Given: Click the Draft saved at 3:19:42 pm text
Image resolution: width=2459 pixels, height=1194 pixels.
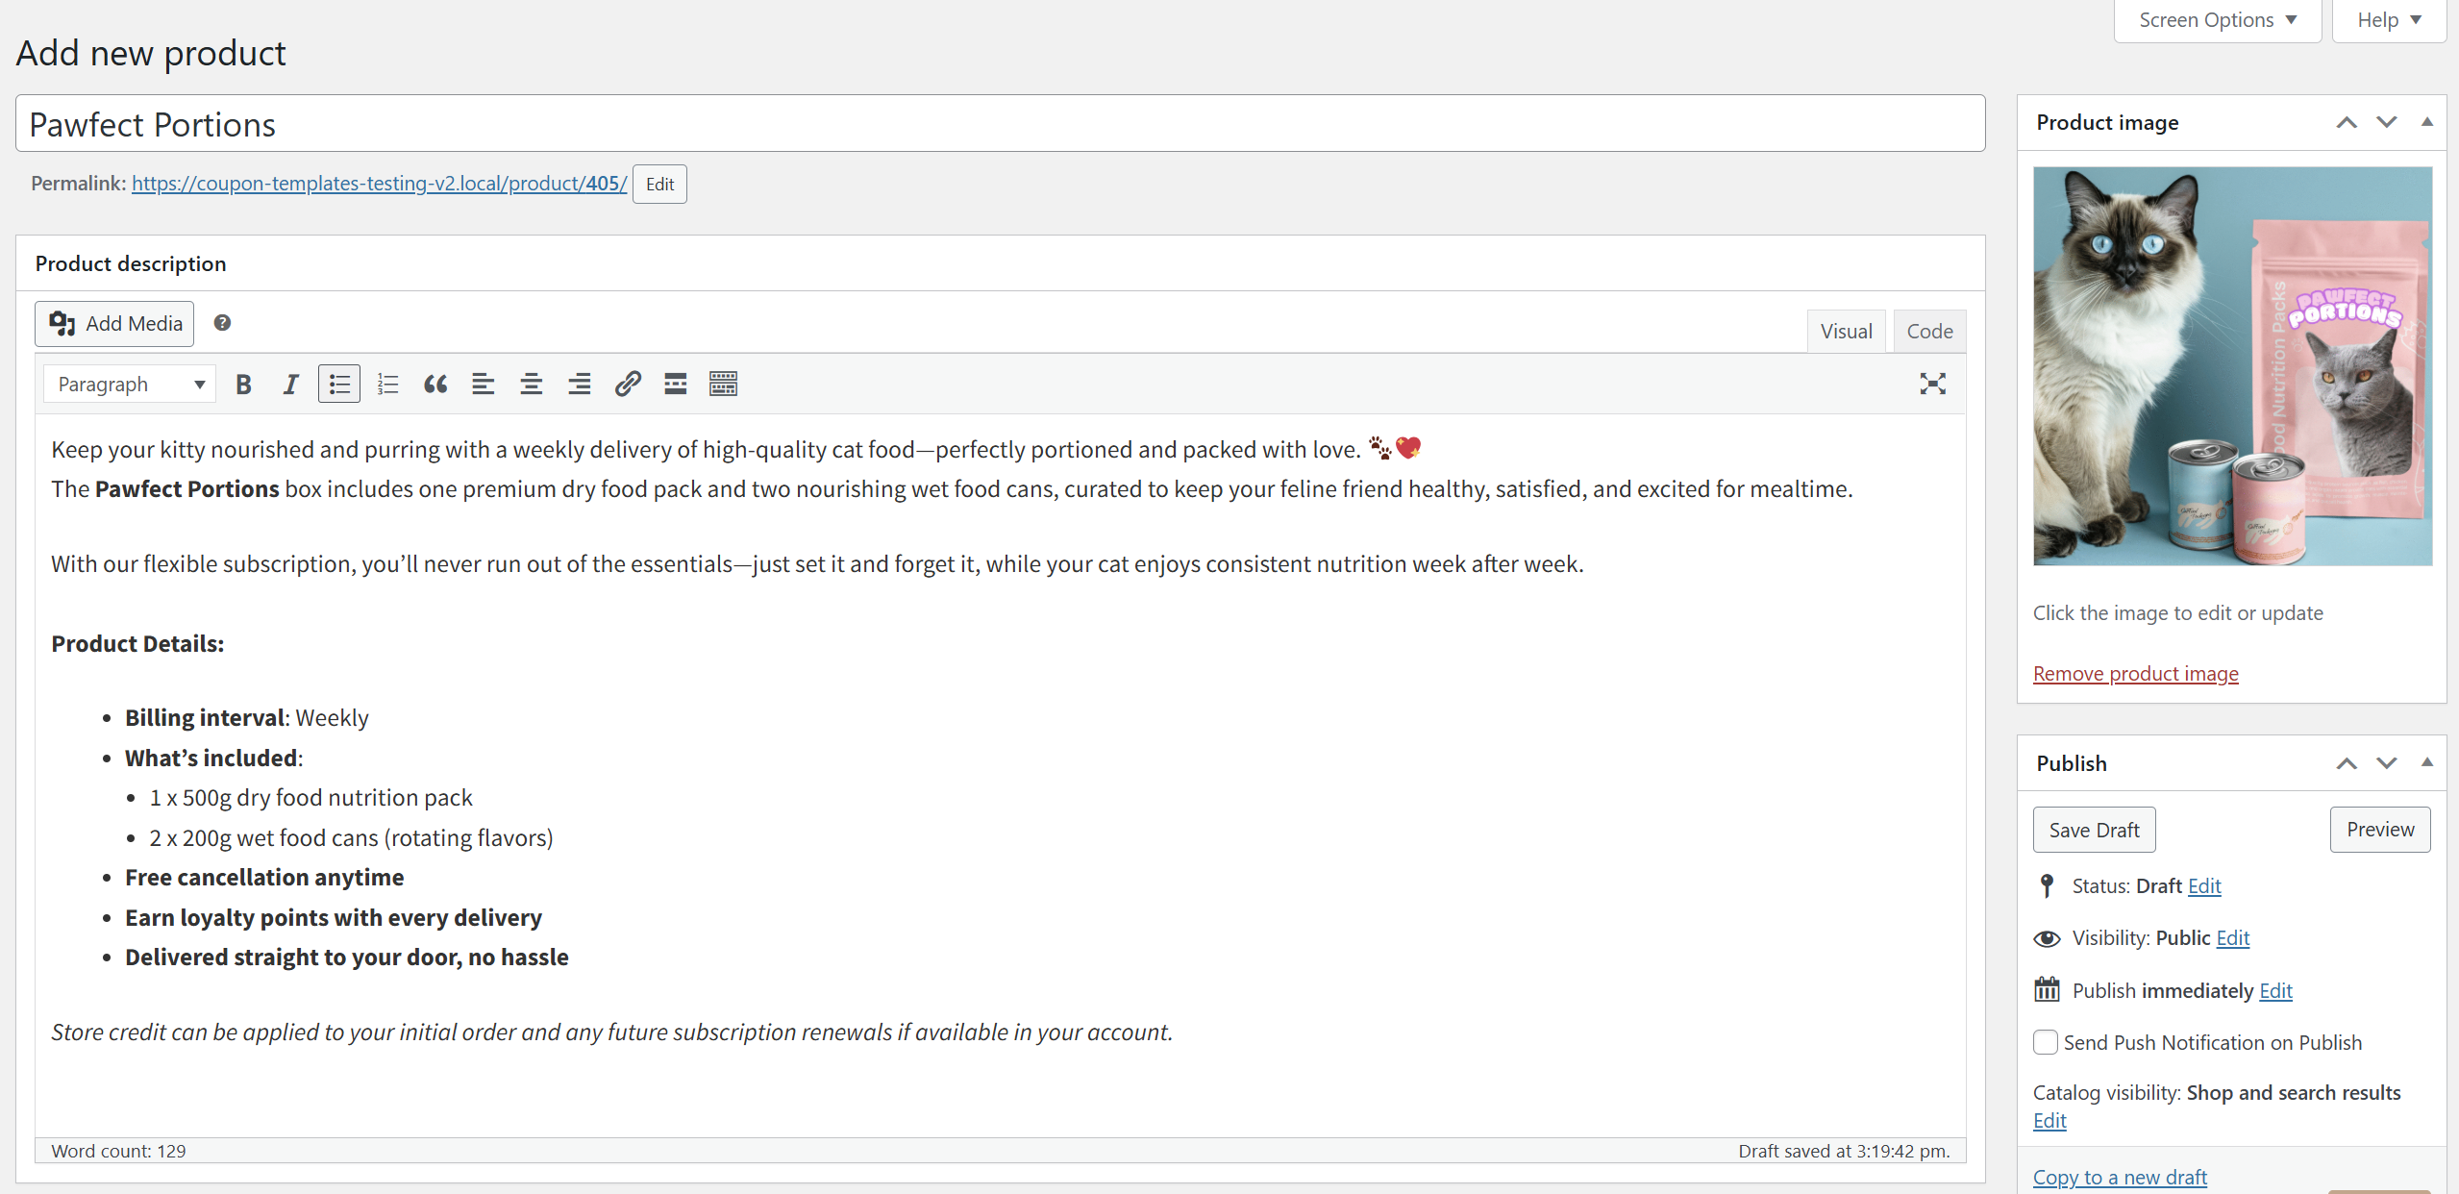Looking at the screenshot, I should [1844, 1152].
